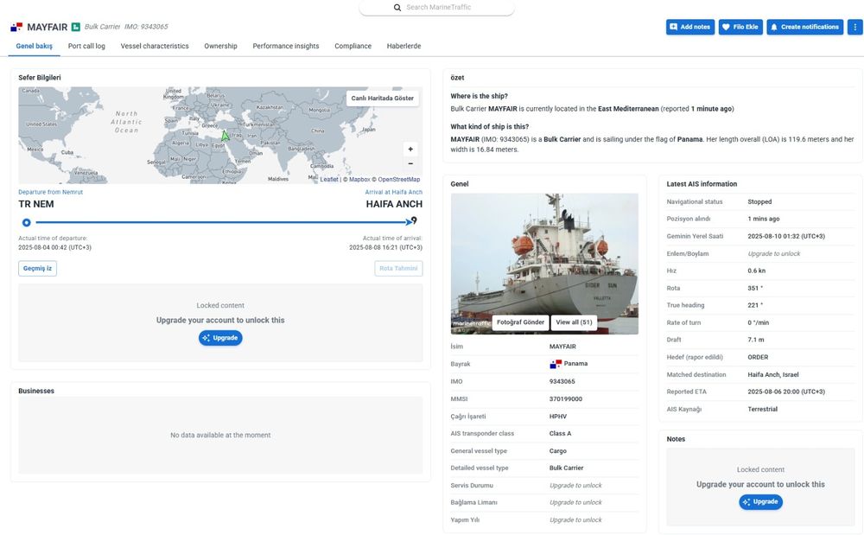This screenshot has width=864, height=535.
Task: Click the IMO value 9343065 in Genel
Action: tap(562, 381)
